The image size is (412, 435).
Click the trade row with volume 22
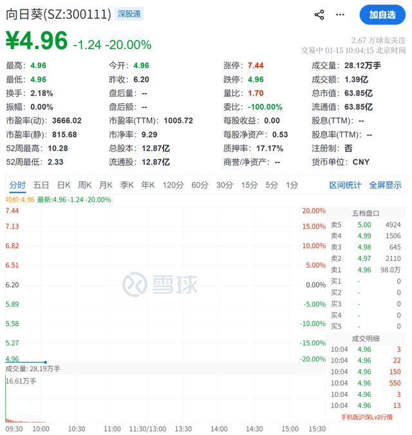pyautogui.click(x=366, y=360)
